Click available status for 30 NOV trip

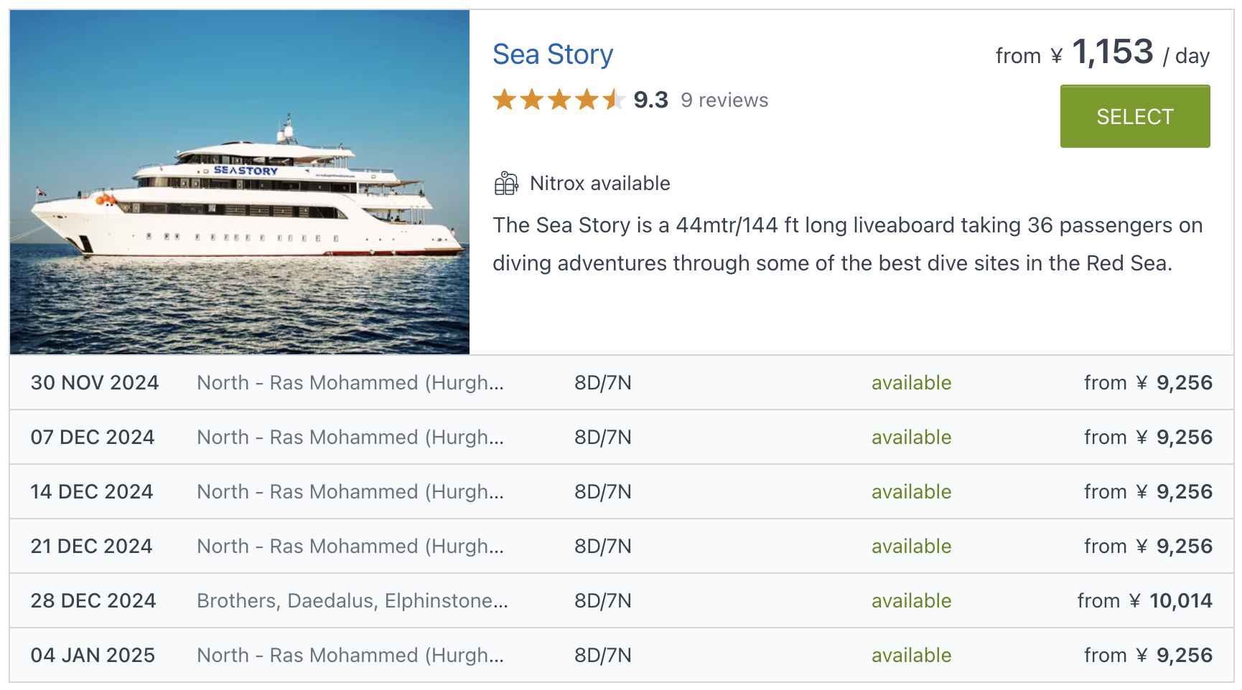(x=911, y=383)
